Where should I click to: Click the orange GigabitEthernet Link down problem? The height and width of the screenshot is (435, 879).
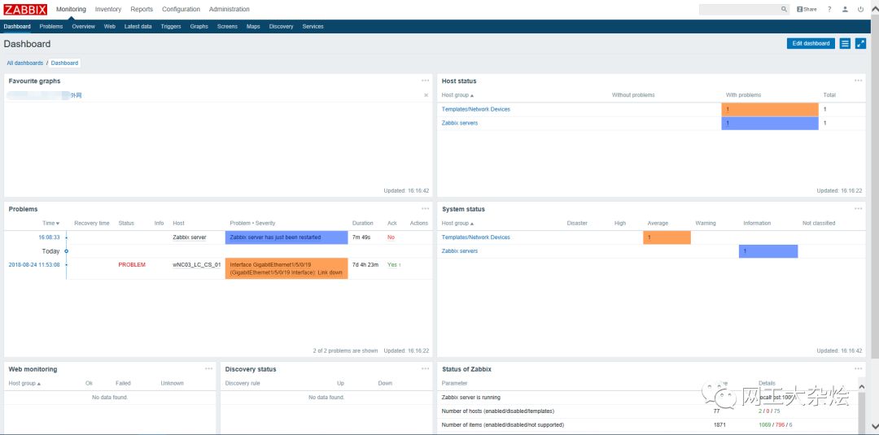pyautogui.click(x=286, y=269)
